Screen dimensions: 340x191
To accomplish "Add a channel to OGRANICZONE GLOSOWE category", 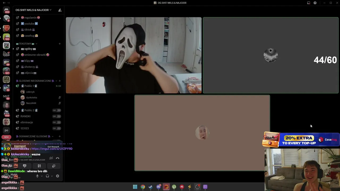I will pyautogui.click(x=59, y=136).
